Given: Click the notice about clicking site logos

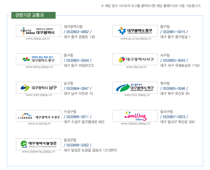Looking at the screenshot, I should click(151, 6).
